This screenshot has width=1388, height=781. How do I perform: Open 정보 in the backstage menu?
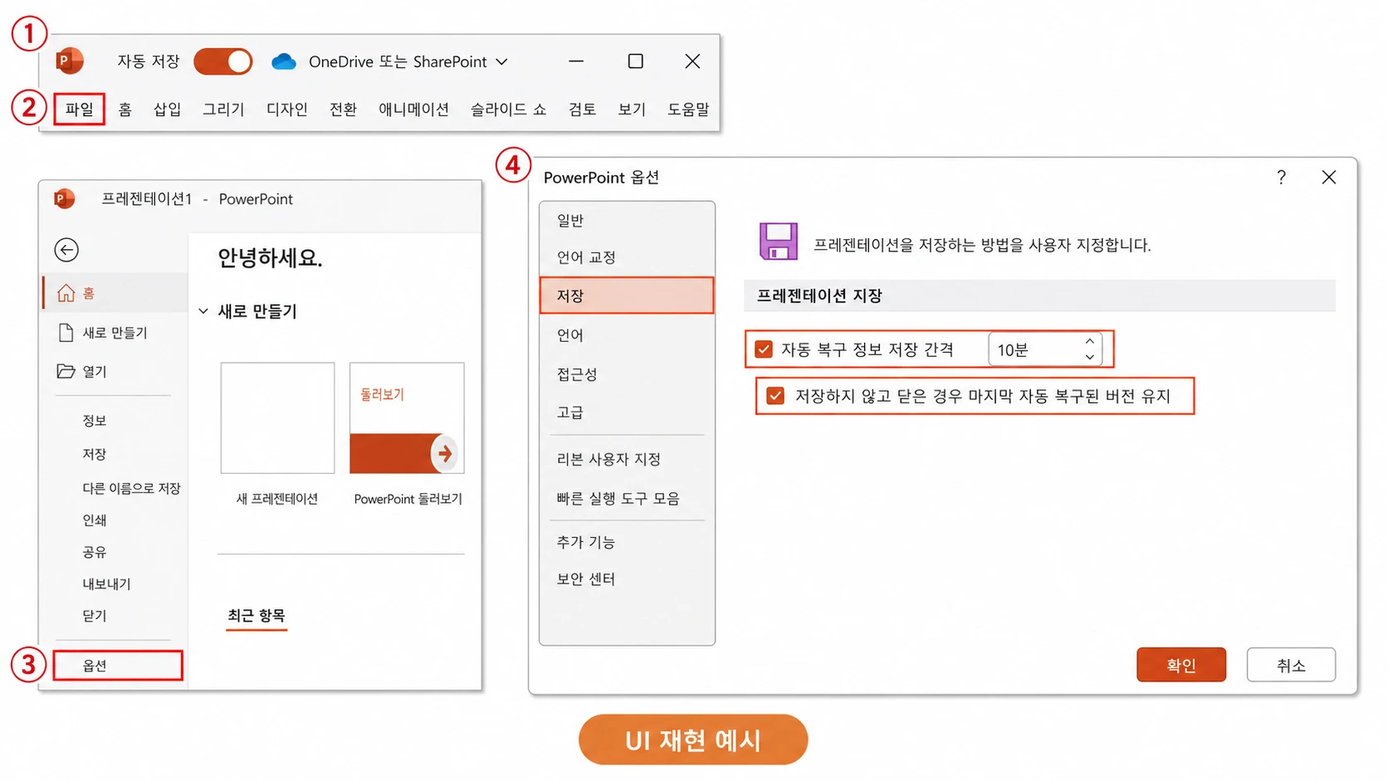(95, 421)
